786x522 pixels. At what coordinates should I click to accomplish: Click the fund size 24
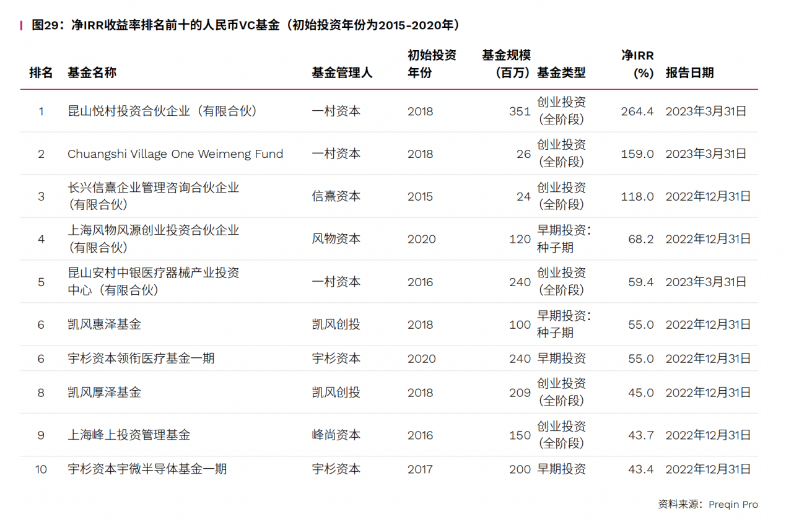[524, 196]
